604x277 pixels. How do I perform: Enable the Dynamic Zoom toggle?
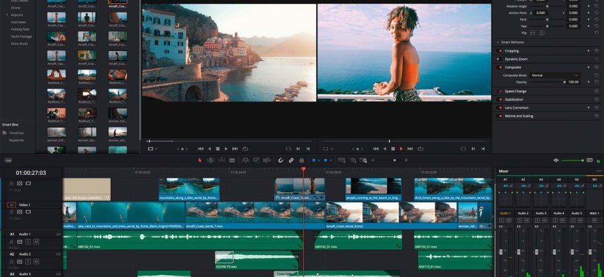click(x=499, y=59)
